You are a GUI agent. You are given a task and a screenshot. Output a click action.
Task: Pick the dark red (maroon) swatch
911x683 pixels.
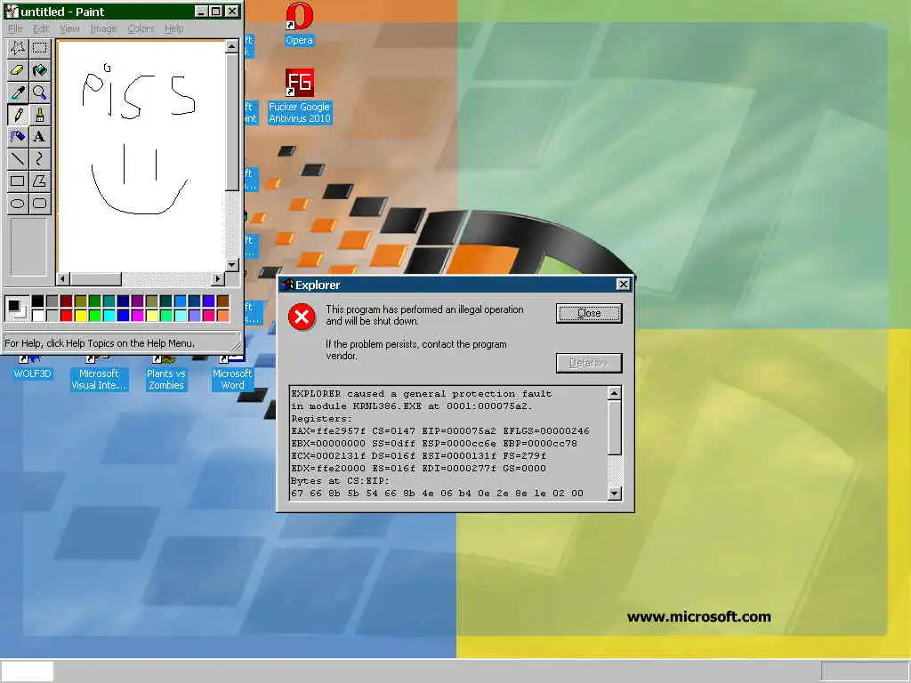(66, 301)
